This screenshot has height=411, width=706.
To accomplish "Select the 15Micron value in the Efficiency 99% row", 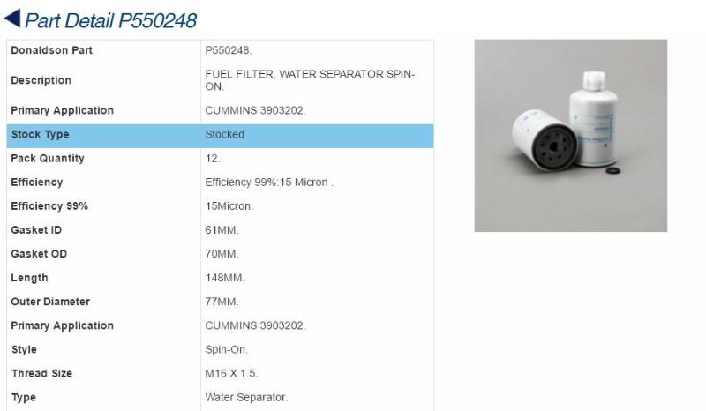I will (229, 206).
